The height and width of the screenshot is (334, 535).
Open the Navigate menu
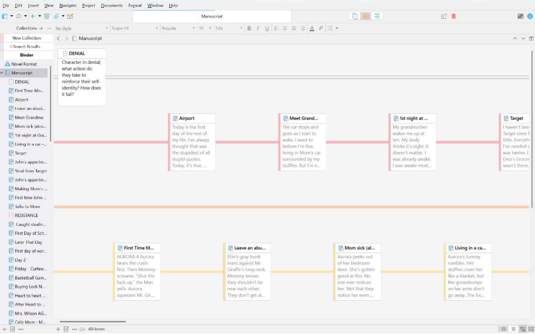[68, 5]
